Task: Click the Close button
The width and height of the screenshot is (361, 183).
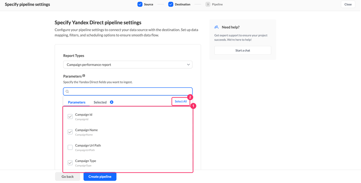Action: pos(348,4)
